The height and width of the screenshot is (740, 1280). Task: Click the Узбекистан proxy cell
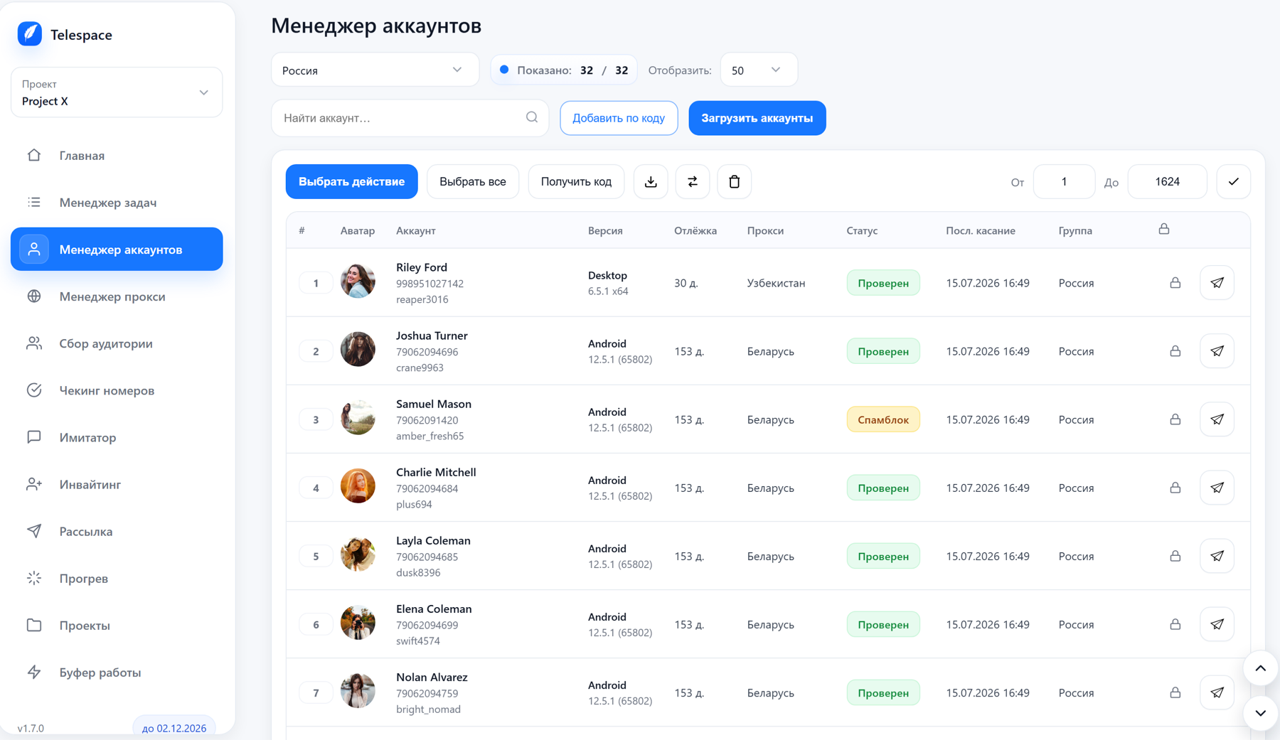pyautogui.click(x=776, y=283)
